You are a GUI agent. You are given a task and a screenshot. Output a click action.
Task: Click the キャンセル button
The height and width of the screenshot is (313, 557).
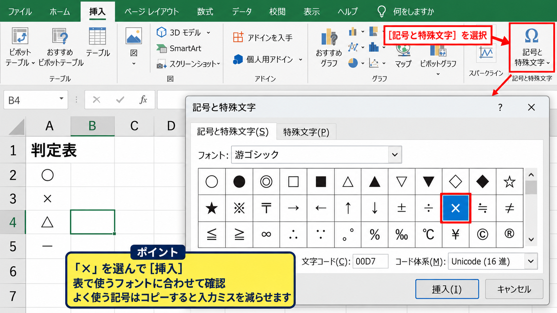coord(514,289)
